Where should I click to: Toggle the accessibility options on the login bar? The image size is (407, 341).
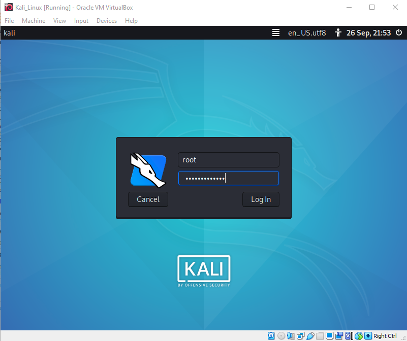(x=338, y=32)
